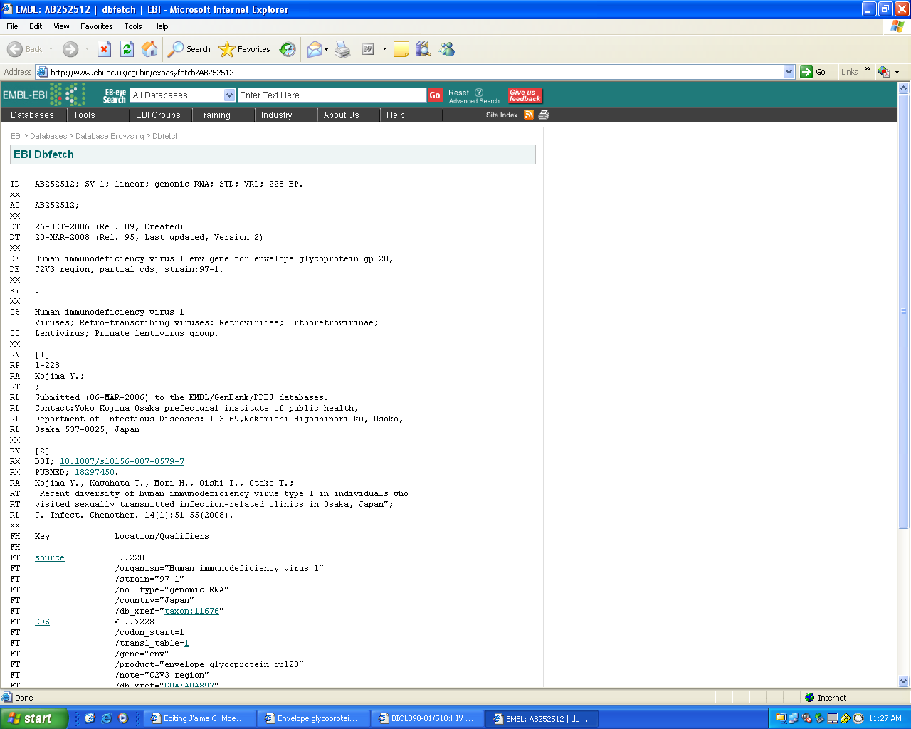The height and width of the screenshot is (729, 911).
Task: Select the Training navigation tab
Action: (x=214, y=115)
